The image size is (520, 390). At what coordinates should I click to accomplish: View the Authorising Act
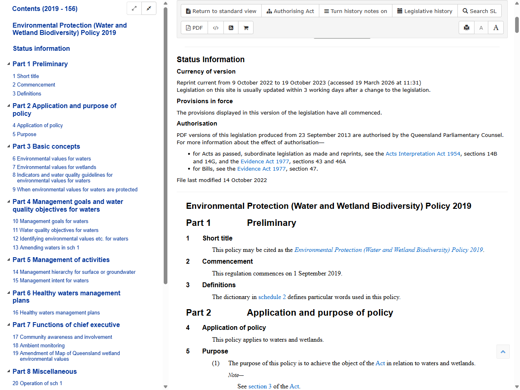290,11
